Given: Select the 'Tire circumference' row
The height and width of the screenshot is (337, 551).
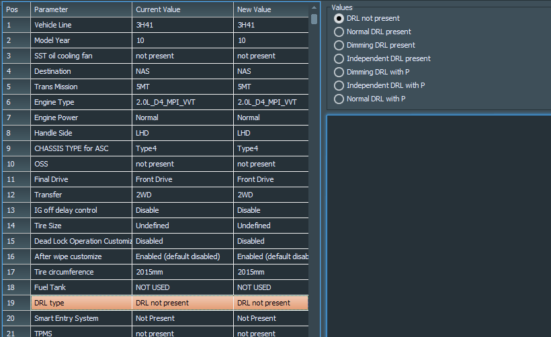Looking at the screenshot, I should pyautogui.click(x=81, y=272).
